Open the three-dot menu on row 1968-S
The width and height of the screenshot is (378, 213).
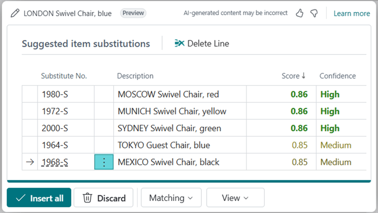click(104, 162)
